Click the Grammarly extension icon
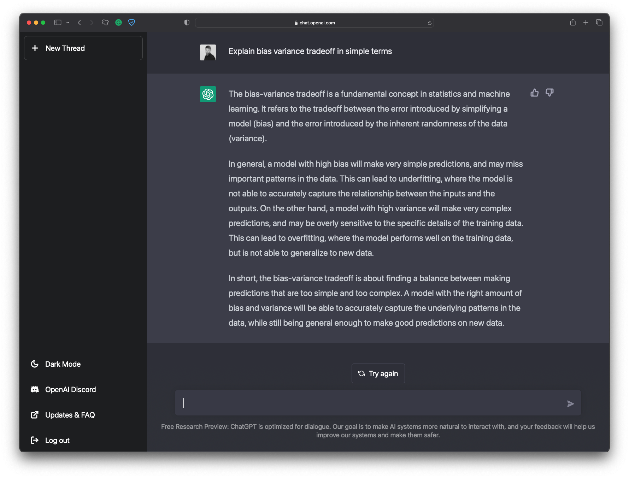 click(x=119, y=23)
